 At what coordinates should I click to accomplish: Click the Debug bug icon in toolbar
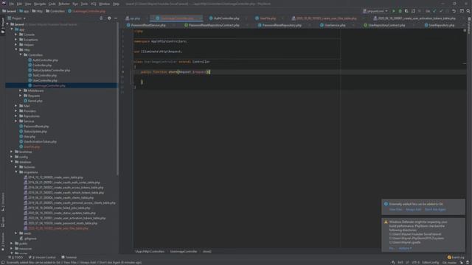[x=400, y=11]
